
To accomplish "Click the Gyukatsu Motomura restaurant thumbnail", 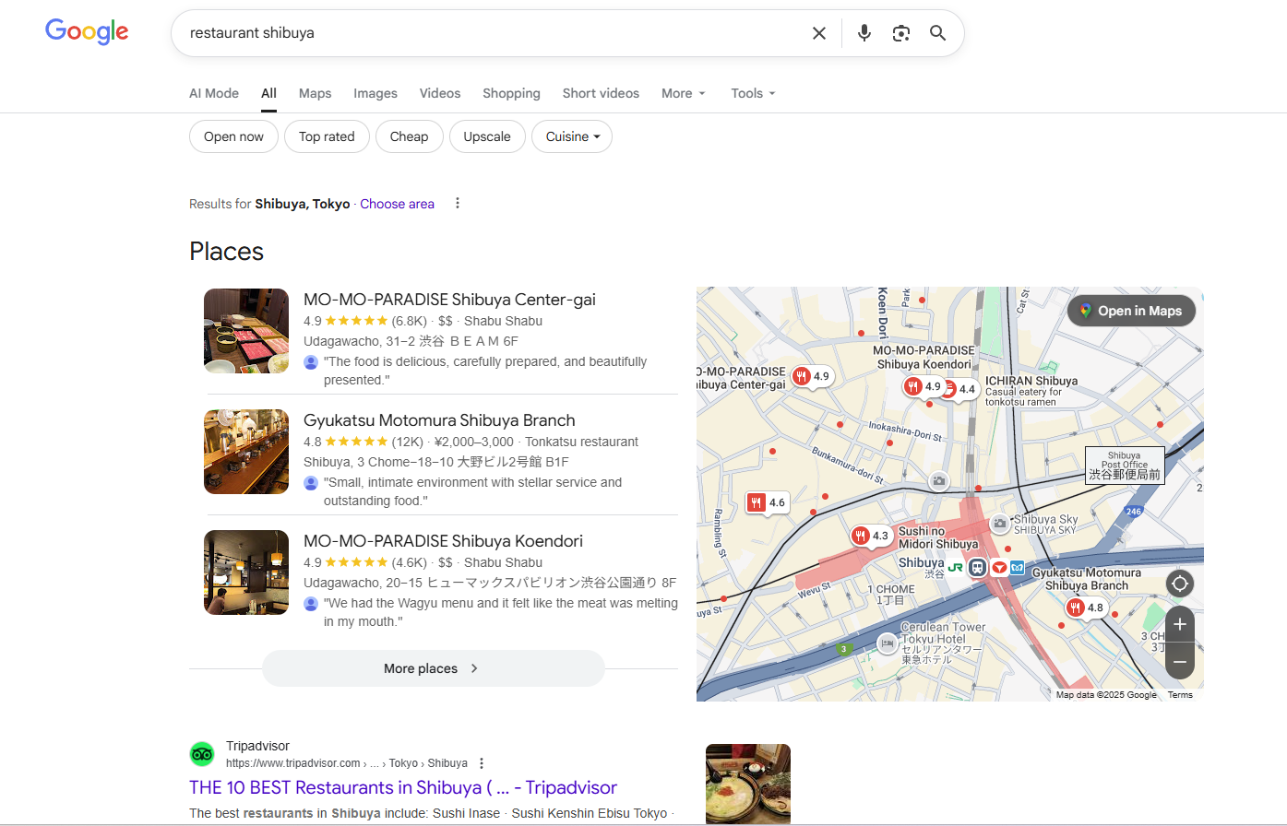I will tap(245, 452).
